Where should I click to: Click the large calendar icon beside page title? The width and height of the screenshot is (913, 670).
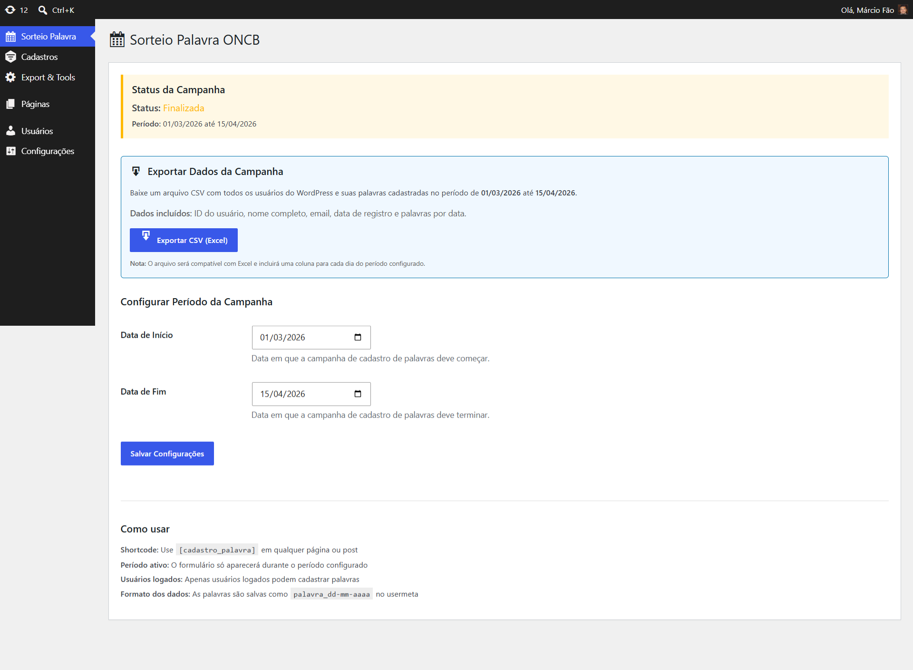pyautogui.click(x=117, y=39)
